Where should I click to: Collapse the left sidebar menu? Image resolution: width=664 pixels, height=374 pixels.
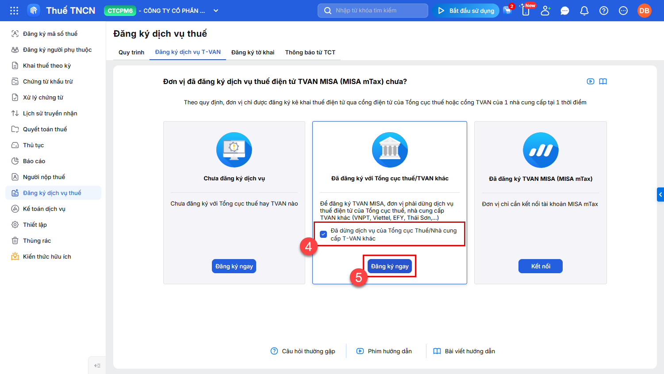(x=97, y=365)
